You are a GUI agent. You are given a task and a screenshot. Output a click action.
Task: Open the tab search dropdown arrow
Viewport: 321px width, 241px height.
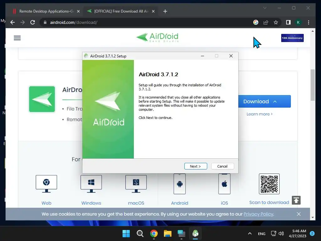point(265,8)
